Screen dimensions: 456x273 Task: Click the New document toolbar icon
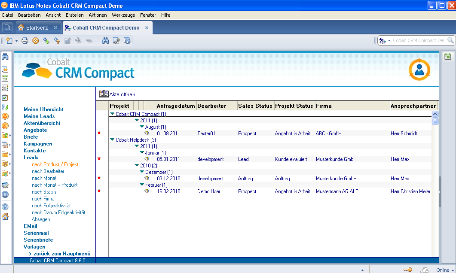[9, 41]
